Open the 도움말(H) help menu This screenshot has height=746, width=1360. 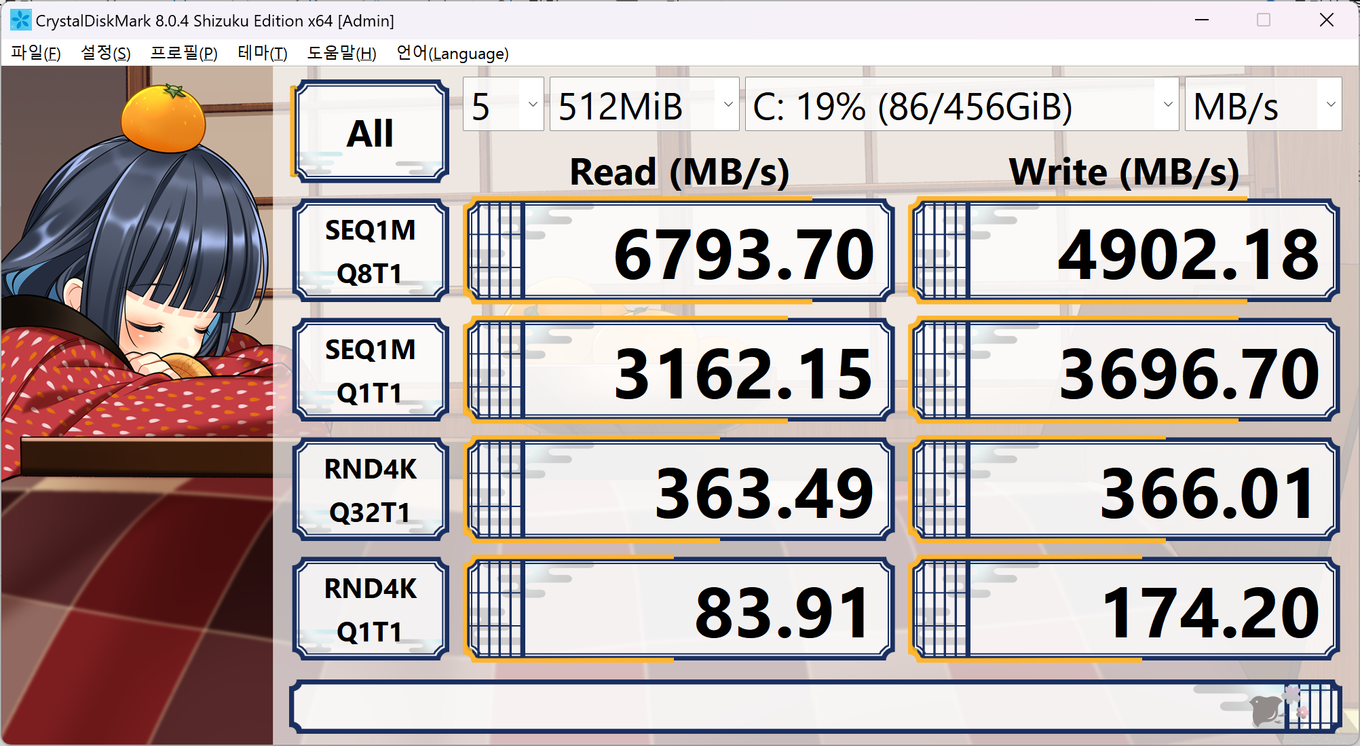[341, 53]
